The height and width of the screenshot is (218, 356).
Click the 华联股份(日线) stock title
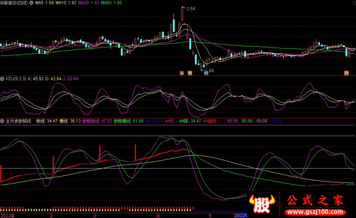coord(14,3)
